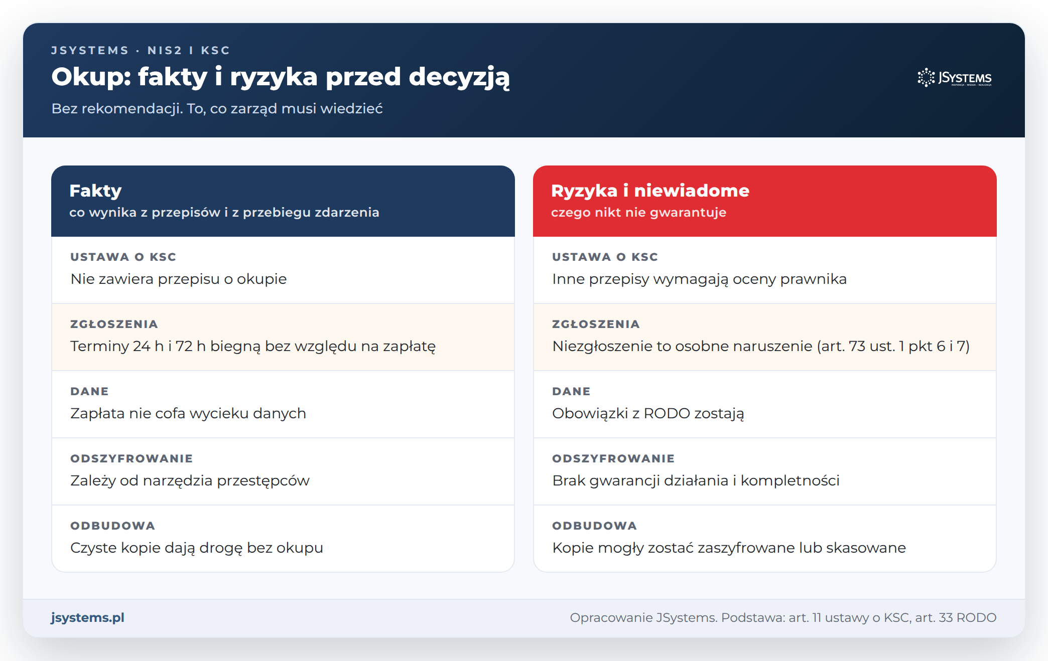Viewport: 1048px width, 661px height.
Task: Select 'Nie zawiera przepisu o okupie'
Action: (x=179, y=279)
